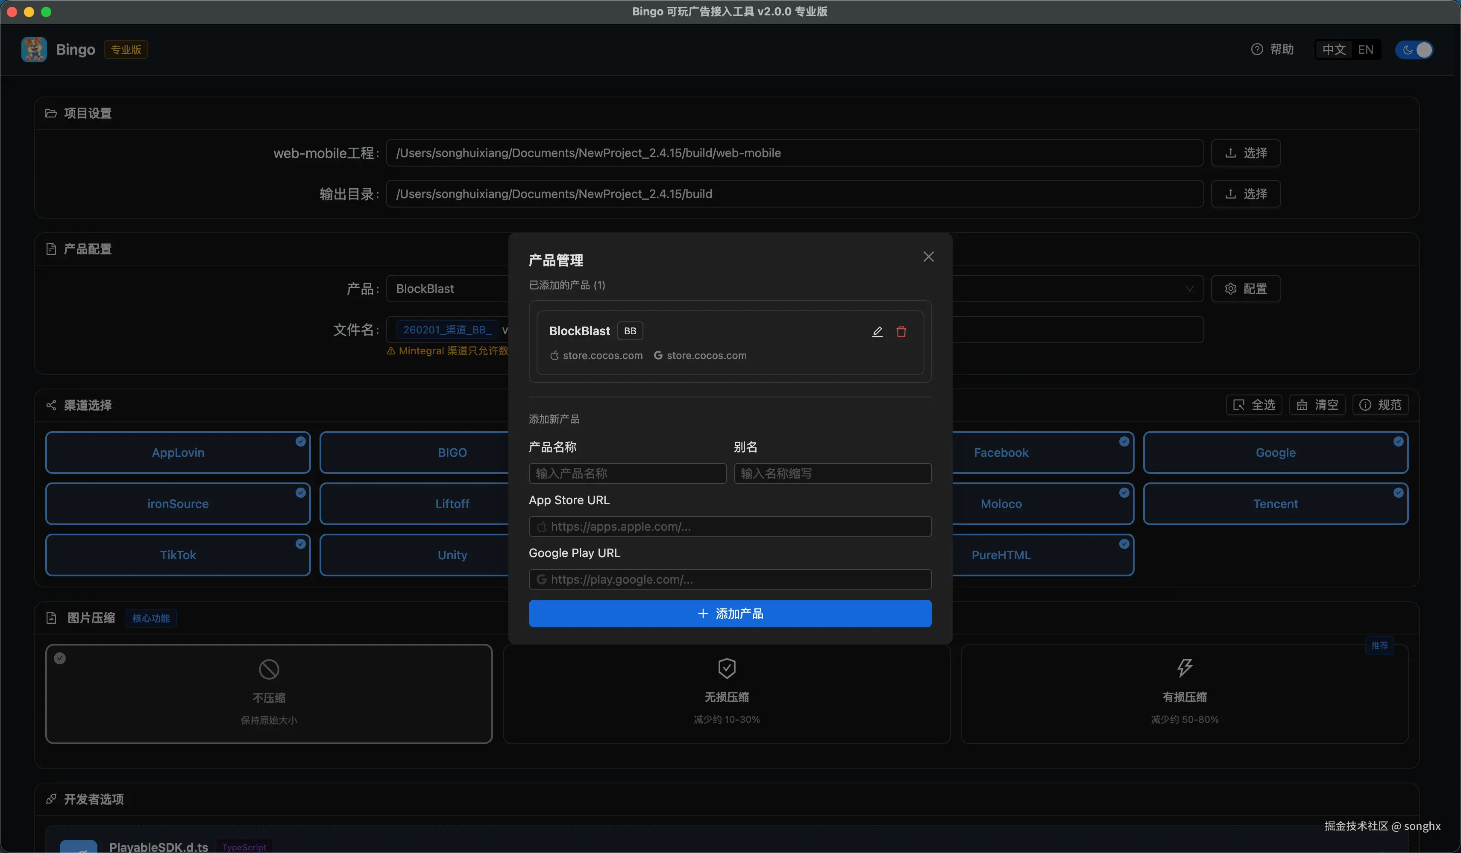Toggle the BIGO channel
The height and width of the screenshot is (853, 1461).
(414, 453)
